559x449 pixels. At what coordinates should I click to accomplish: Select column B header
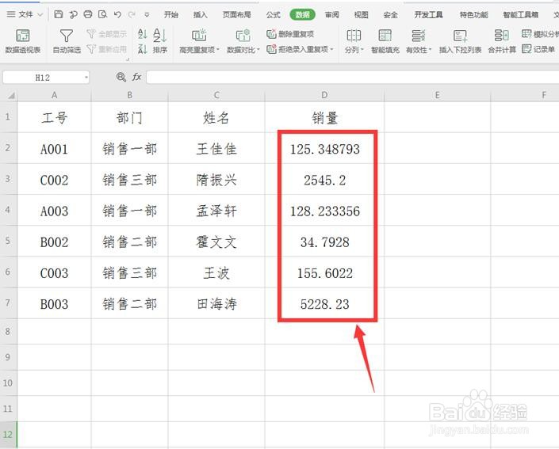(130, 95)
